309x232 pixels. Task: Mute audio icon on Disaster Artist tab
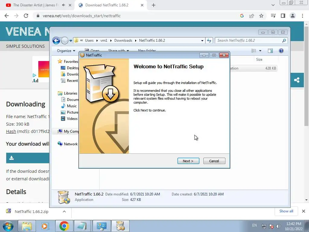[x=63, y=5]
